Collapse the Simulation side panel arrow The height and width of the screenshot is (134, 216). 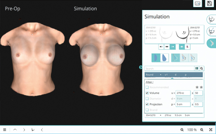pyautogui.click(x=141, y=67)
